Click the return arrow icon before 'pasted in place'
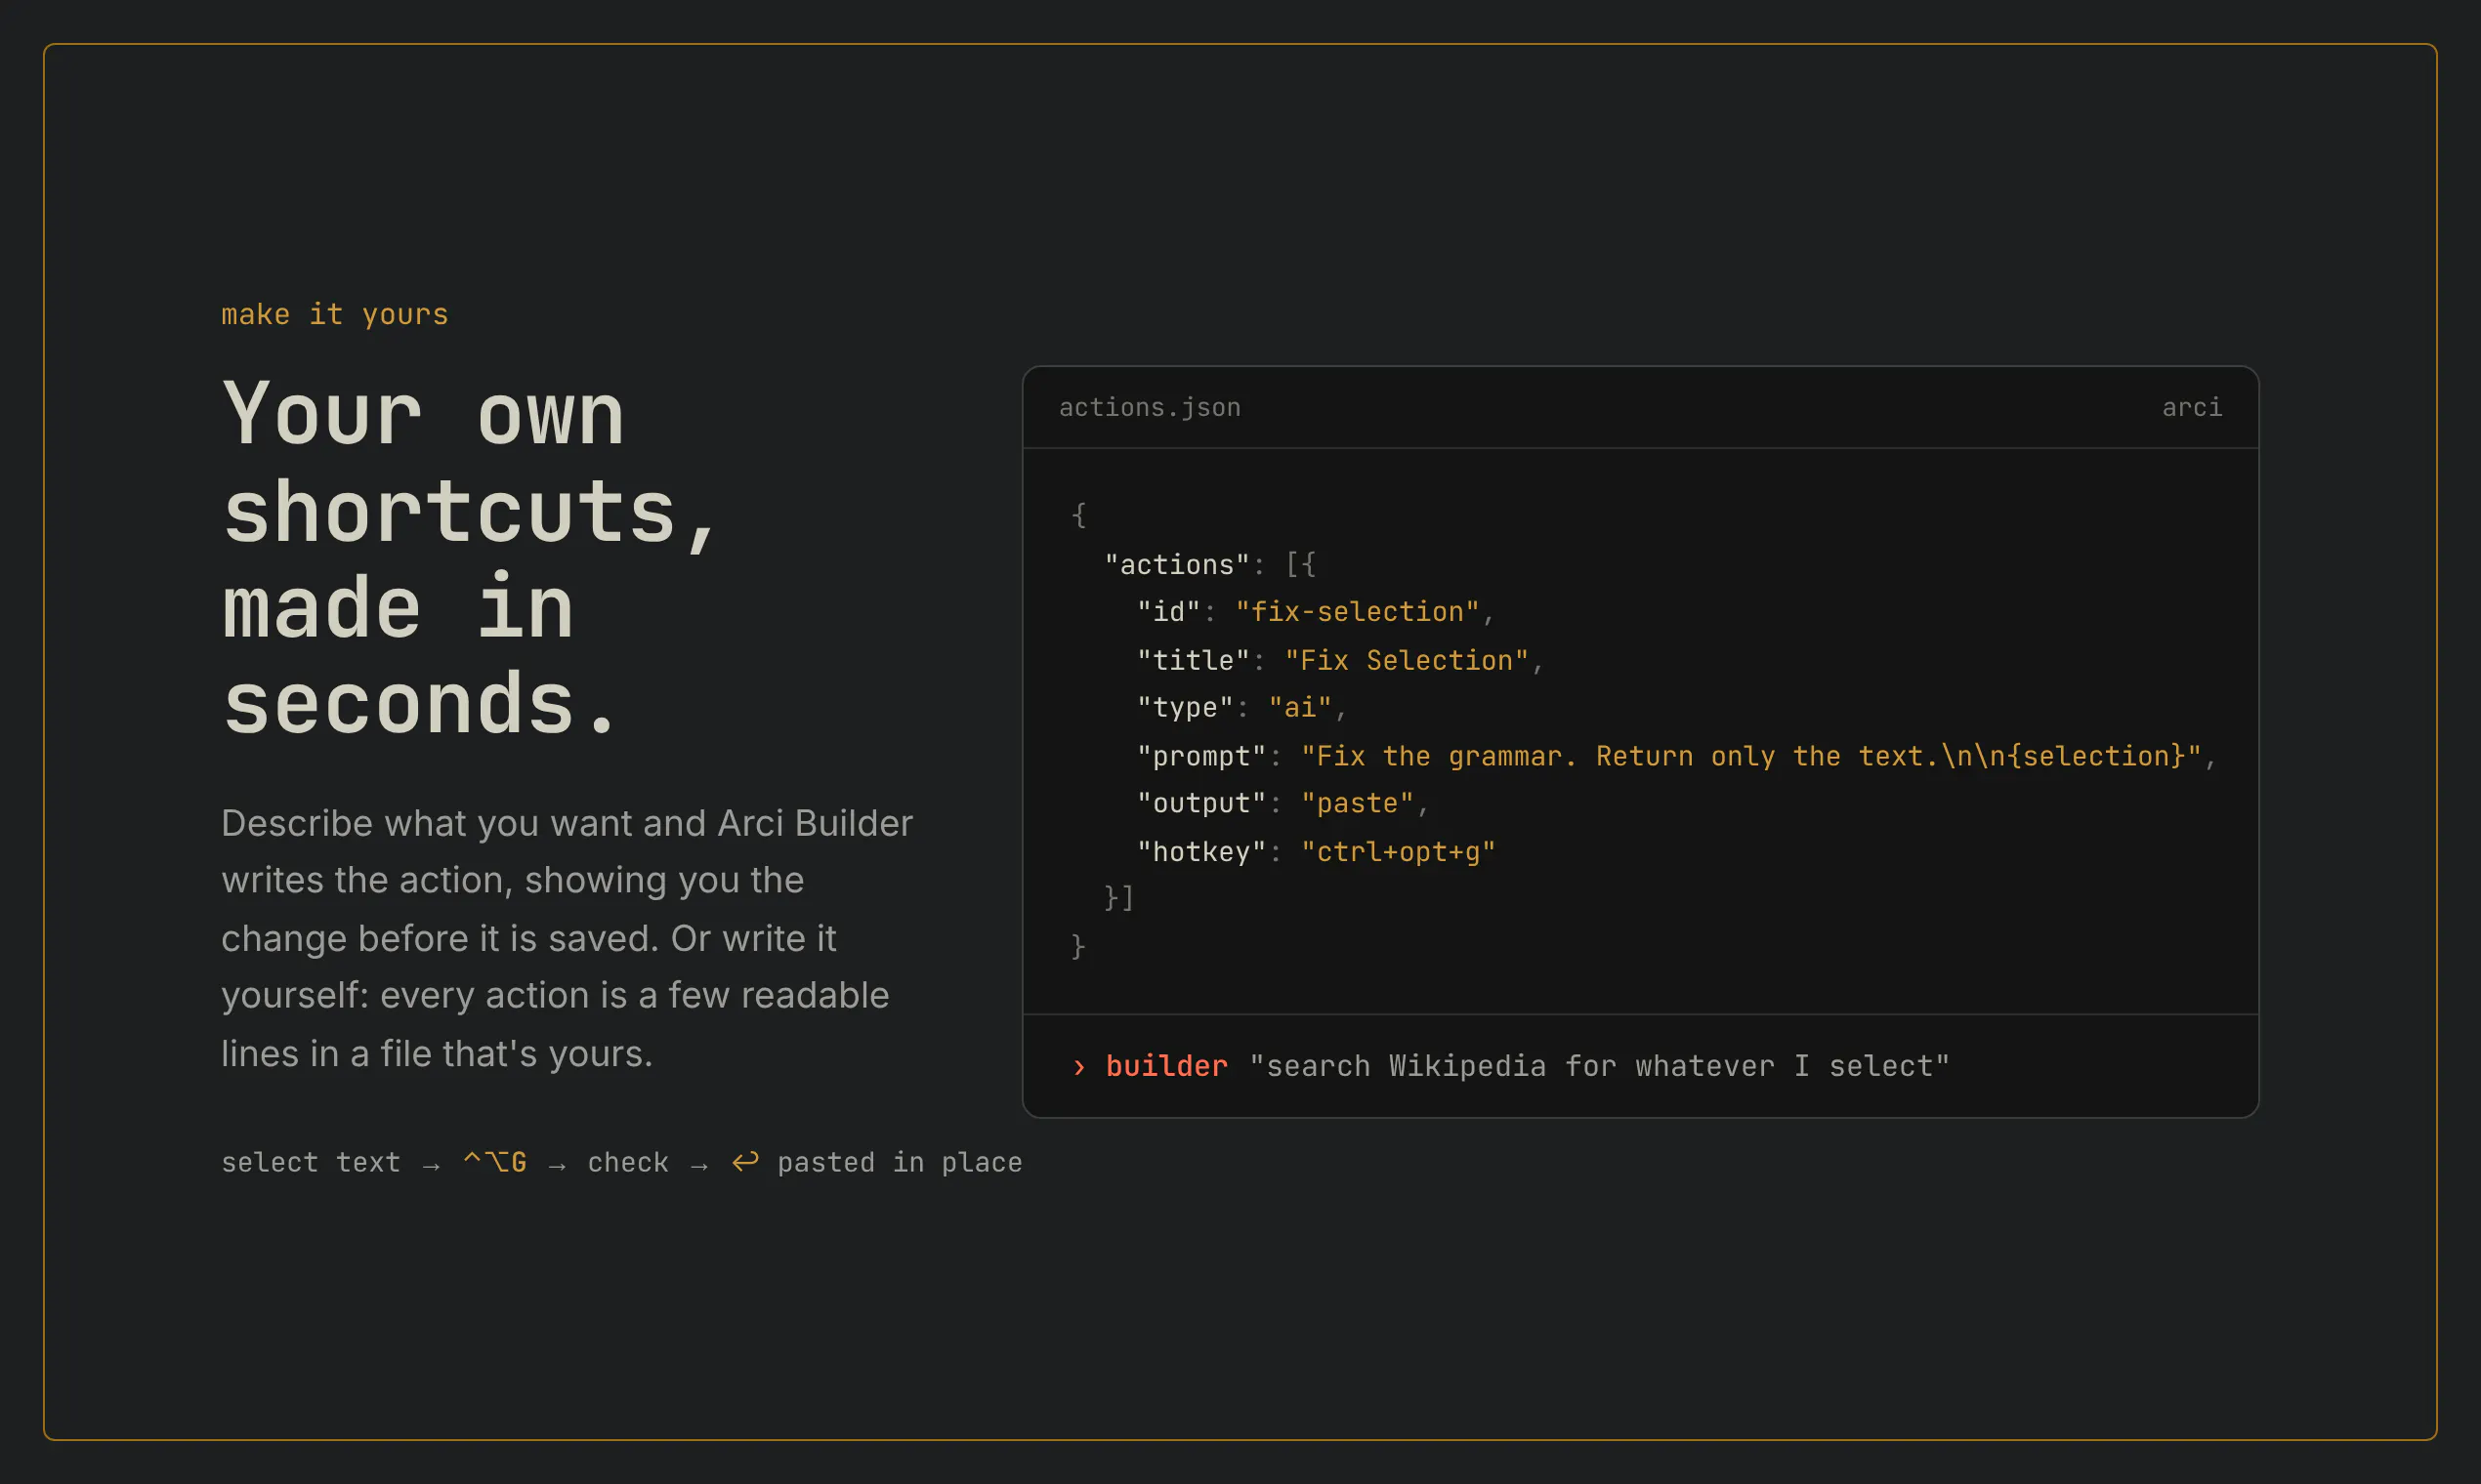This screenshot has width=2481, height=1484. click(745, 1162)
